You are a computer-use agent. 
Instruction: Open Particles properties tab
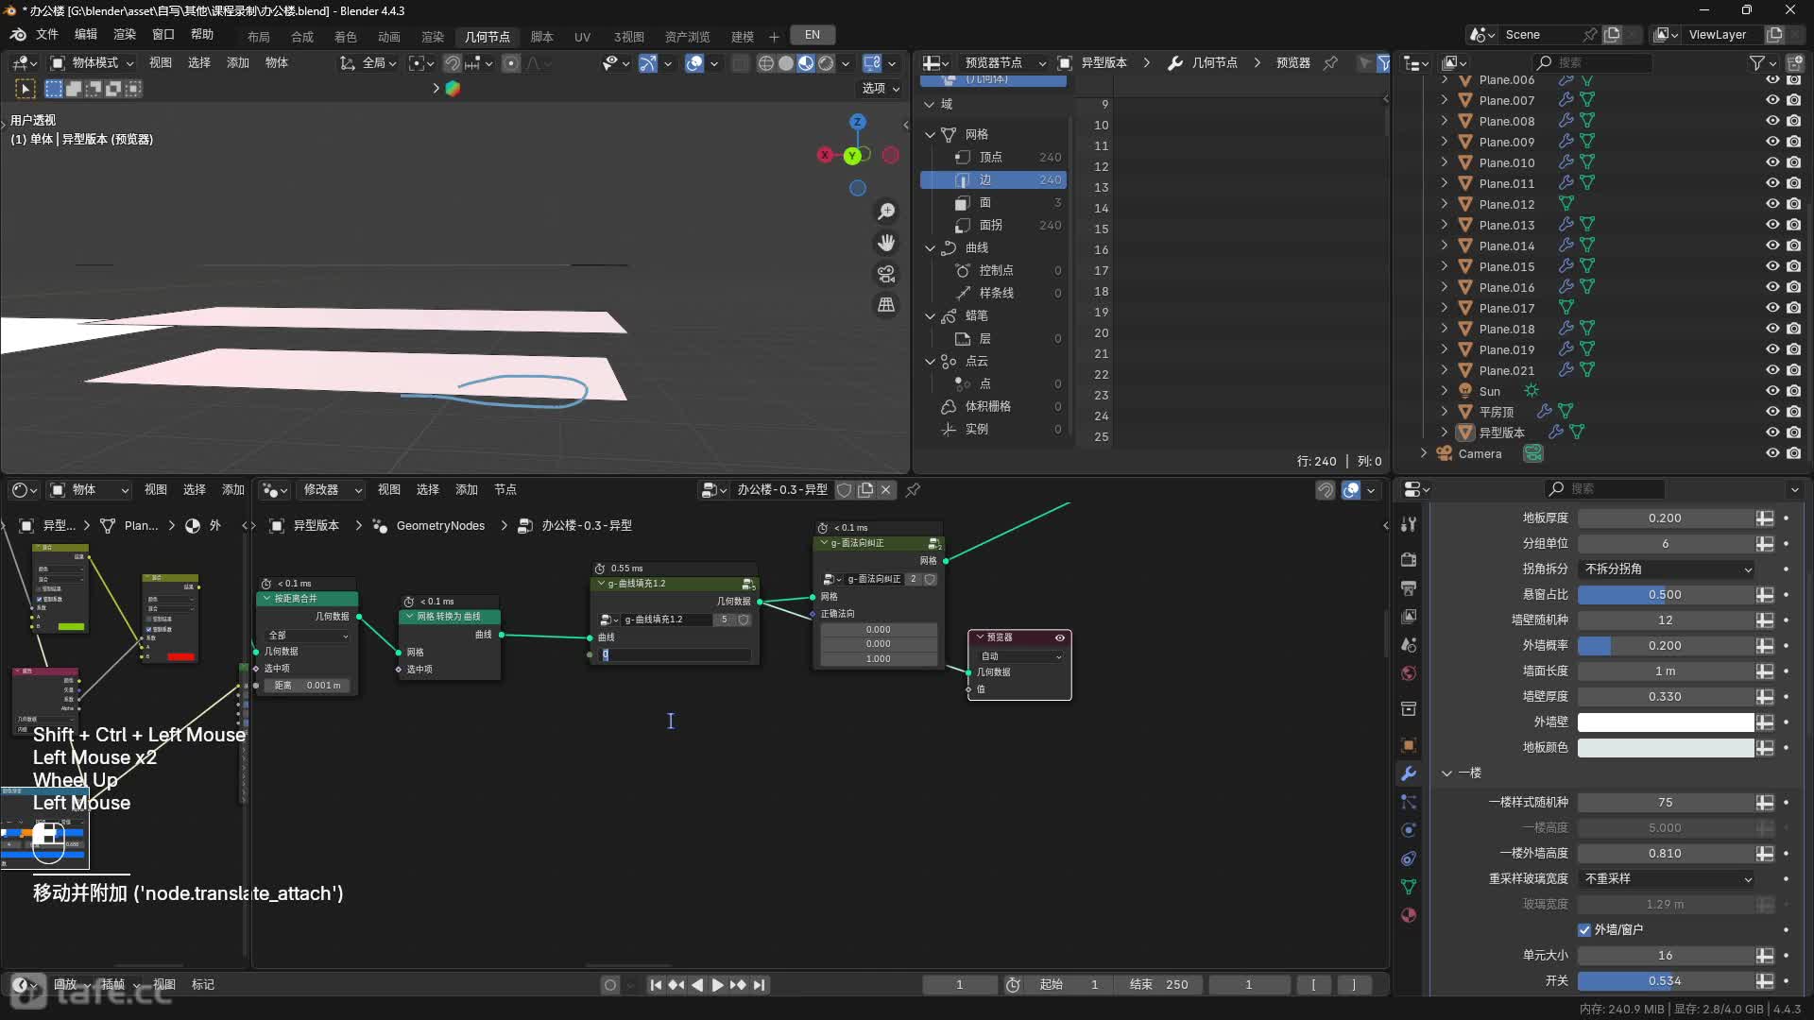(x=1409, y=802)
